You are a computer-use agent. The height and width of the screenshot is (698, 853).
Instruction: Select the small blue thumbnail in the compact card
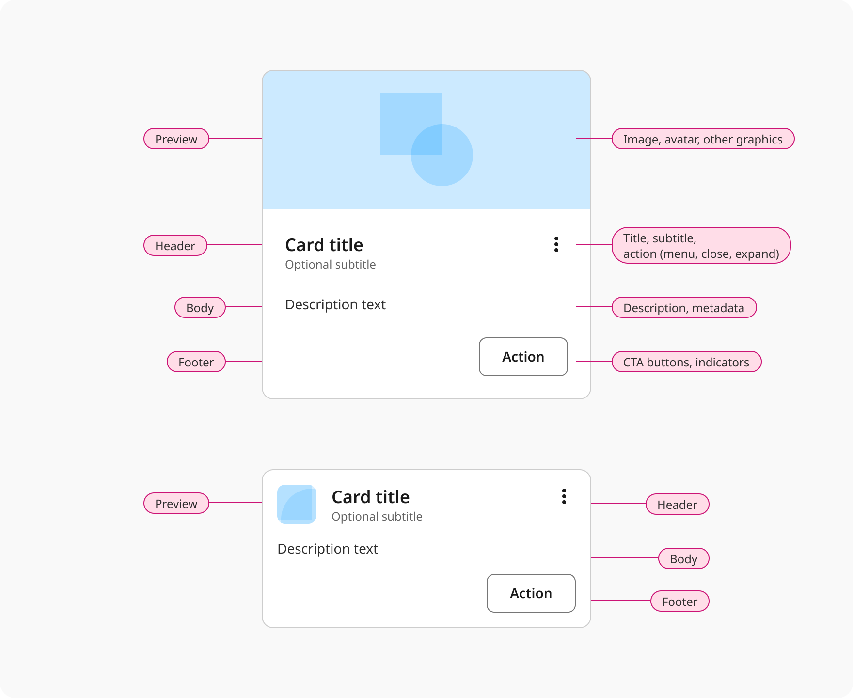tap(297, 504)
